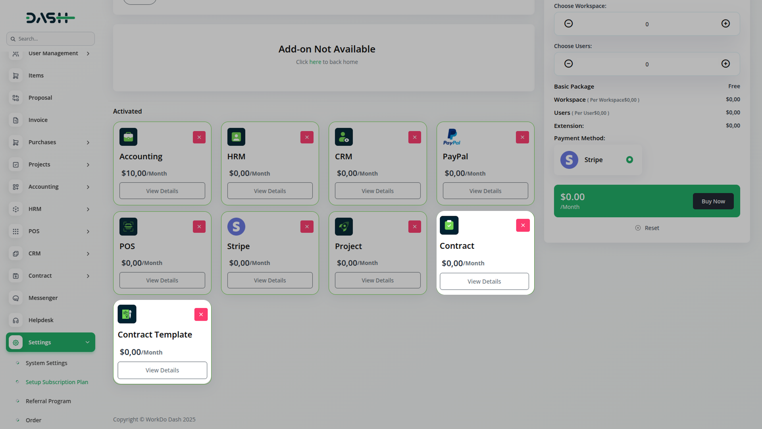Decrease the users count with minus
The height and width of the screenshot is (429, 762).
click(x=568, y=64)
